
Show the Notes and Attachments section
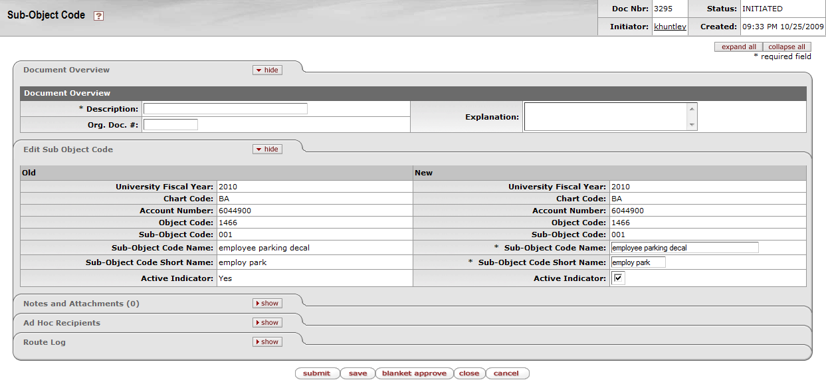point(267,304)
